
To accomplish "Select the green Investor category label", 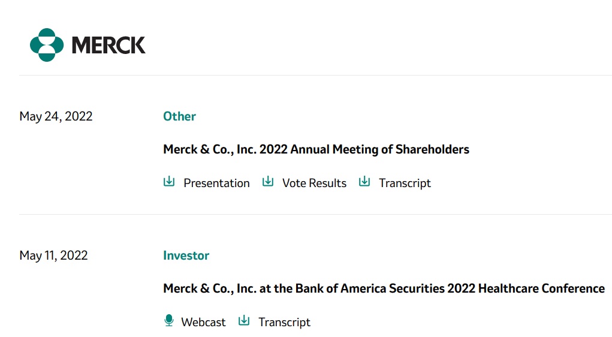I will tap(186, 255).
